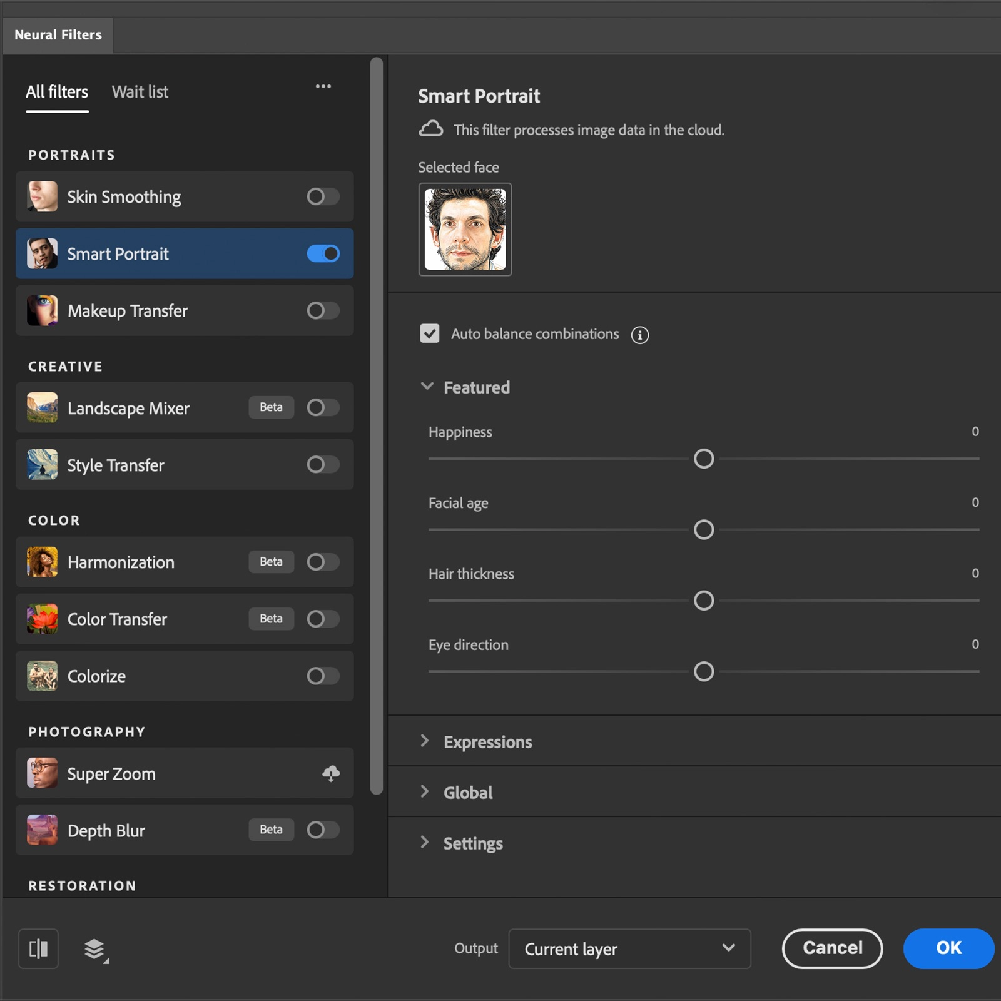This screenshot has width=1001, height=1001.
Task: Click the Smart Portrait filter thumbnail icon
Action: point(42,253)
